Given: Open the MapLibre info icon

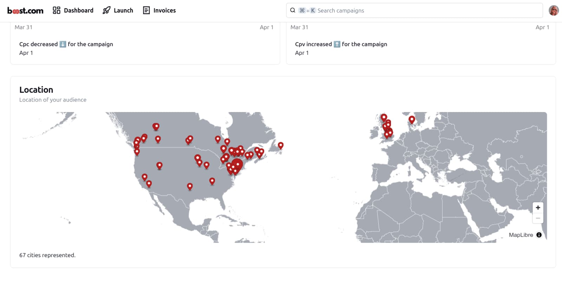Looking at the screenshot, I should [x=538, y=235].
